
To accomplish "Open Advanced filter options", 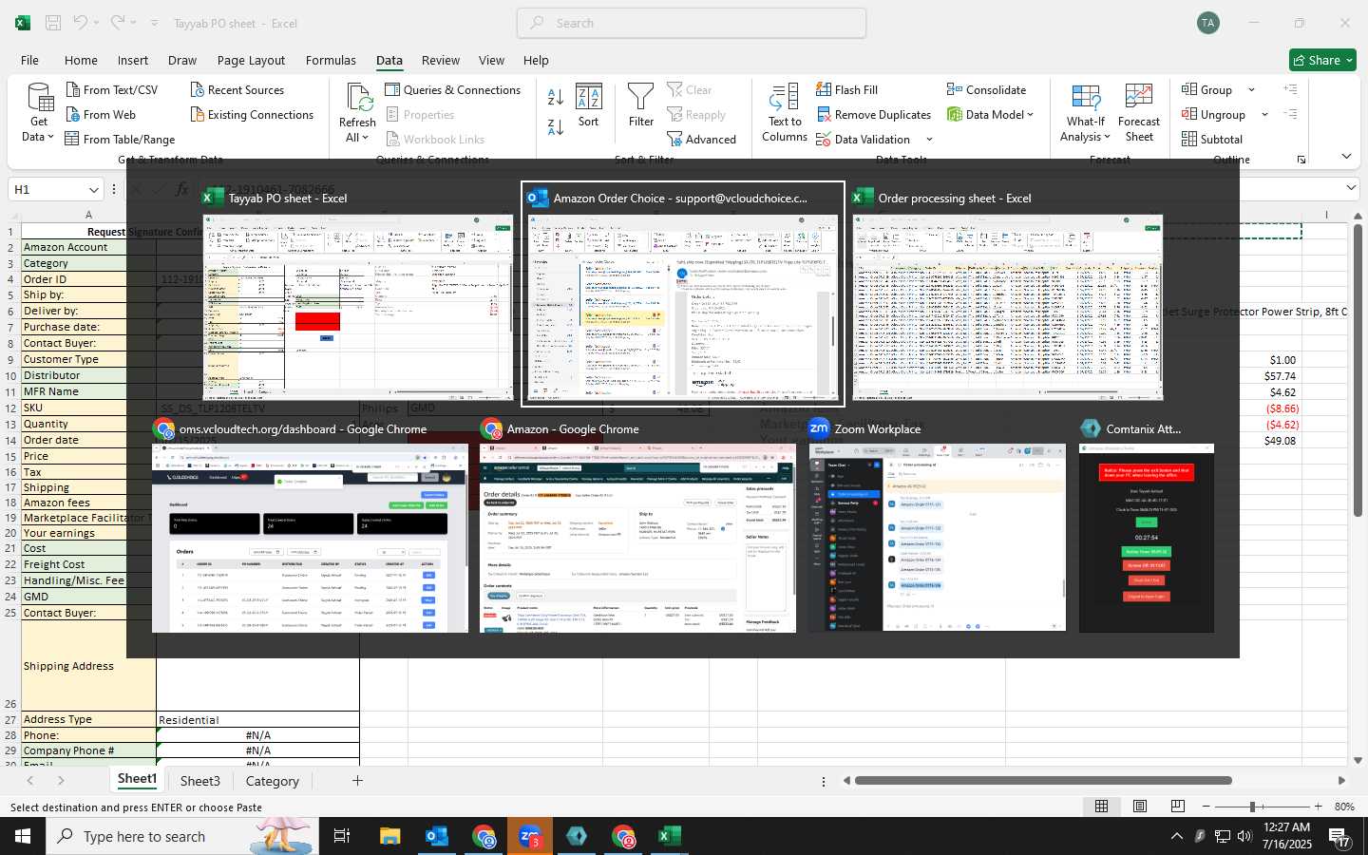I will [702, 139].
